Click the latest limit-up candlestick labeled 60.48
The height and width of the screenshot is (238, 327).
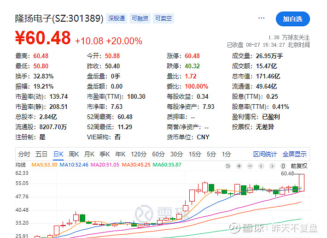[302, 183]
